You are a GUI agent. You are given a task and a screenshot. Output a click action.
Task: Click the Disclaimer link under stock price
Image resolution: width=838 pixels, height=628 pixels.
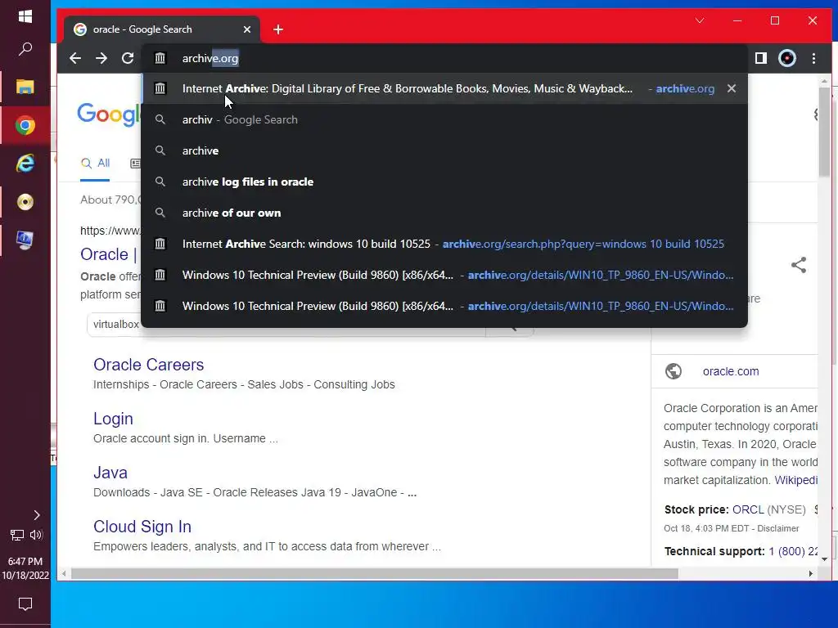pos(777,528)
